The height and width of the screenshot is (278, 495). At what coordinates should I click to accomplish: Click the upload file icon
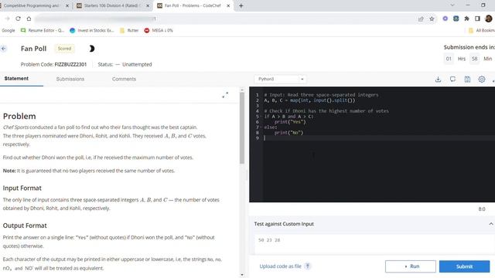coord(308,266)
